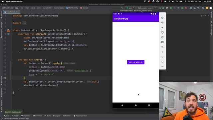Rotate the emulator left
The height and width of the screenshot is (120, 213).
pos(162,32)
